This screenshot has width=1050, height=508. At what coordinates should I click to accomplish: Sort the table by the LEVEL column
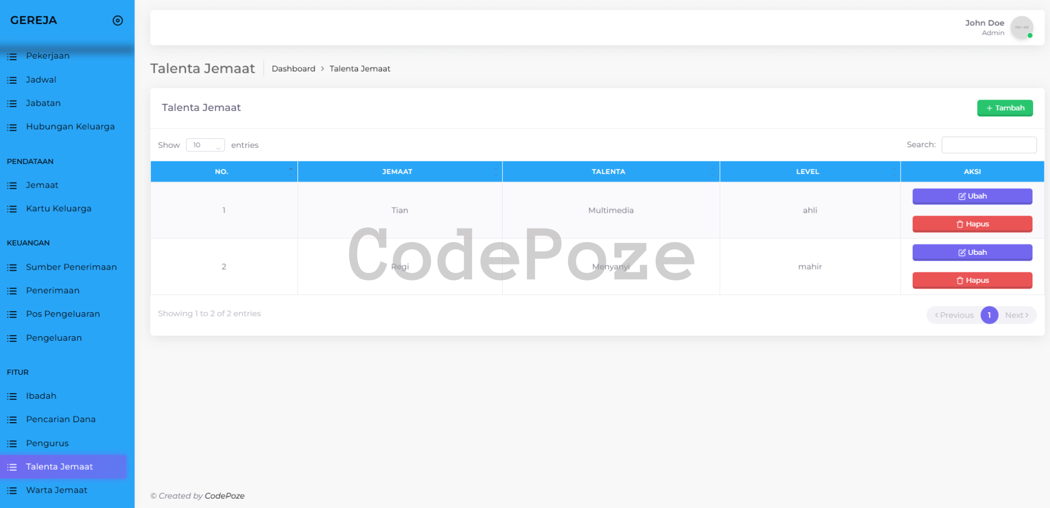[x=809, y=172]
